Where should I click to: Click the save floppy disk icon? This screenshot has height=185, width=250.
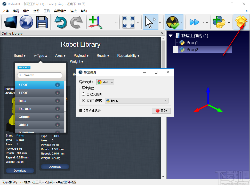pos(42,22)
